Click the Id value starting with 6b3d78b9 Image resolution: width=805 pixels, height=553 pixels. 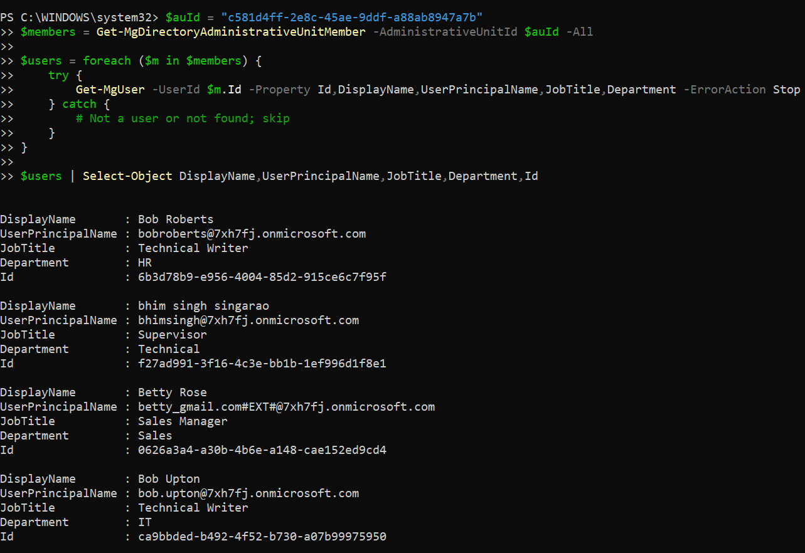point(262,276)
